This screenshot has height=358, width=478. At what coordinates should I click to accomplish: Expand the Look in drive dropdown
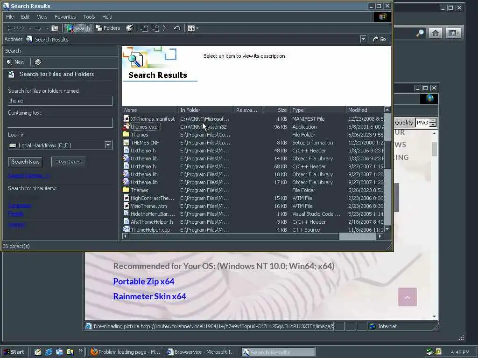pos(108,145)
